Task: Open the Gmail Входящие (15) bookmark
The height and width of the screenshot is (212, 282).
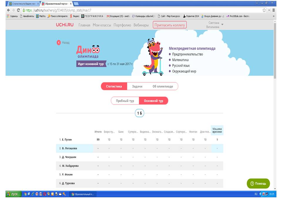Action: click(118, 16)
